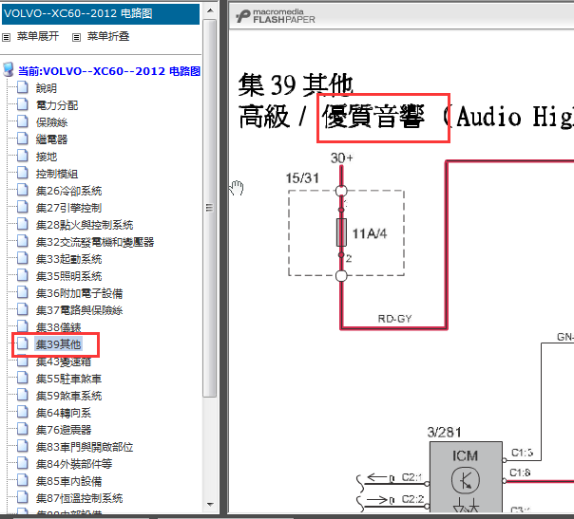The image size is (574, 519).
Task: Select 電力分配 in the tree
Action: (57, 105)
